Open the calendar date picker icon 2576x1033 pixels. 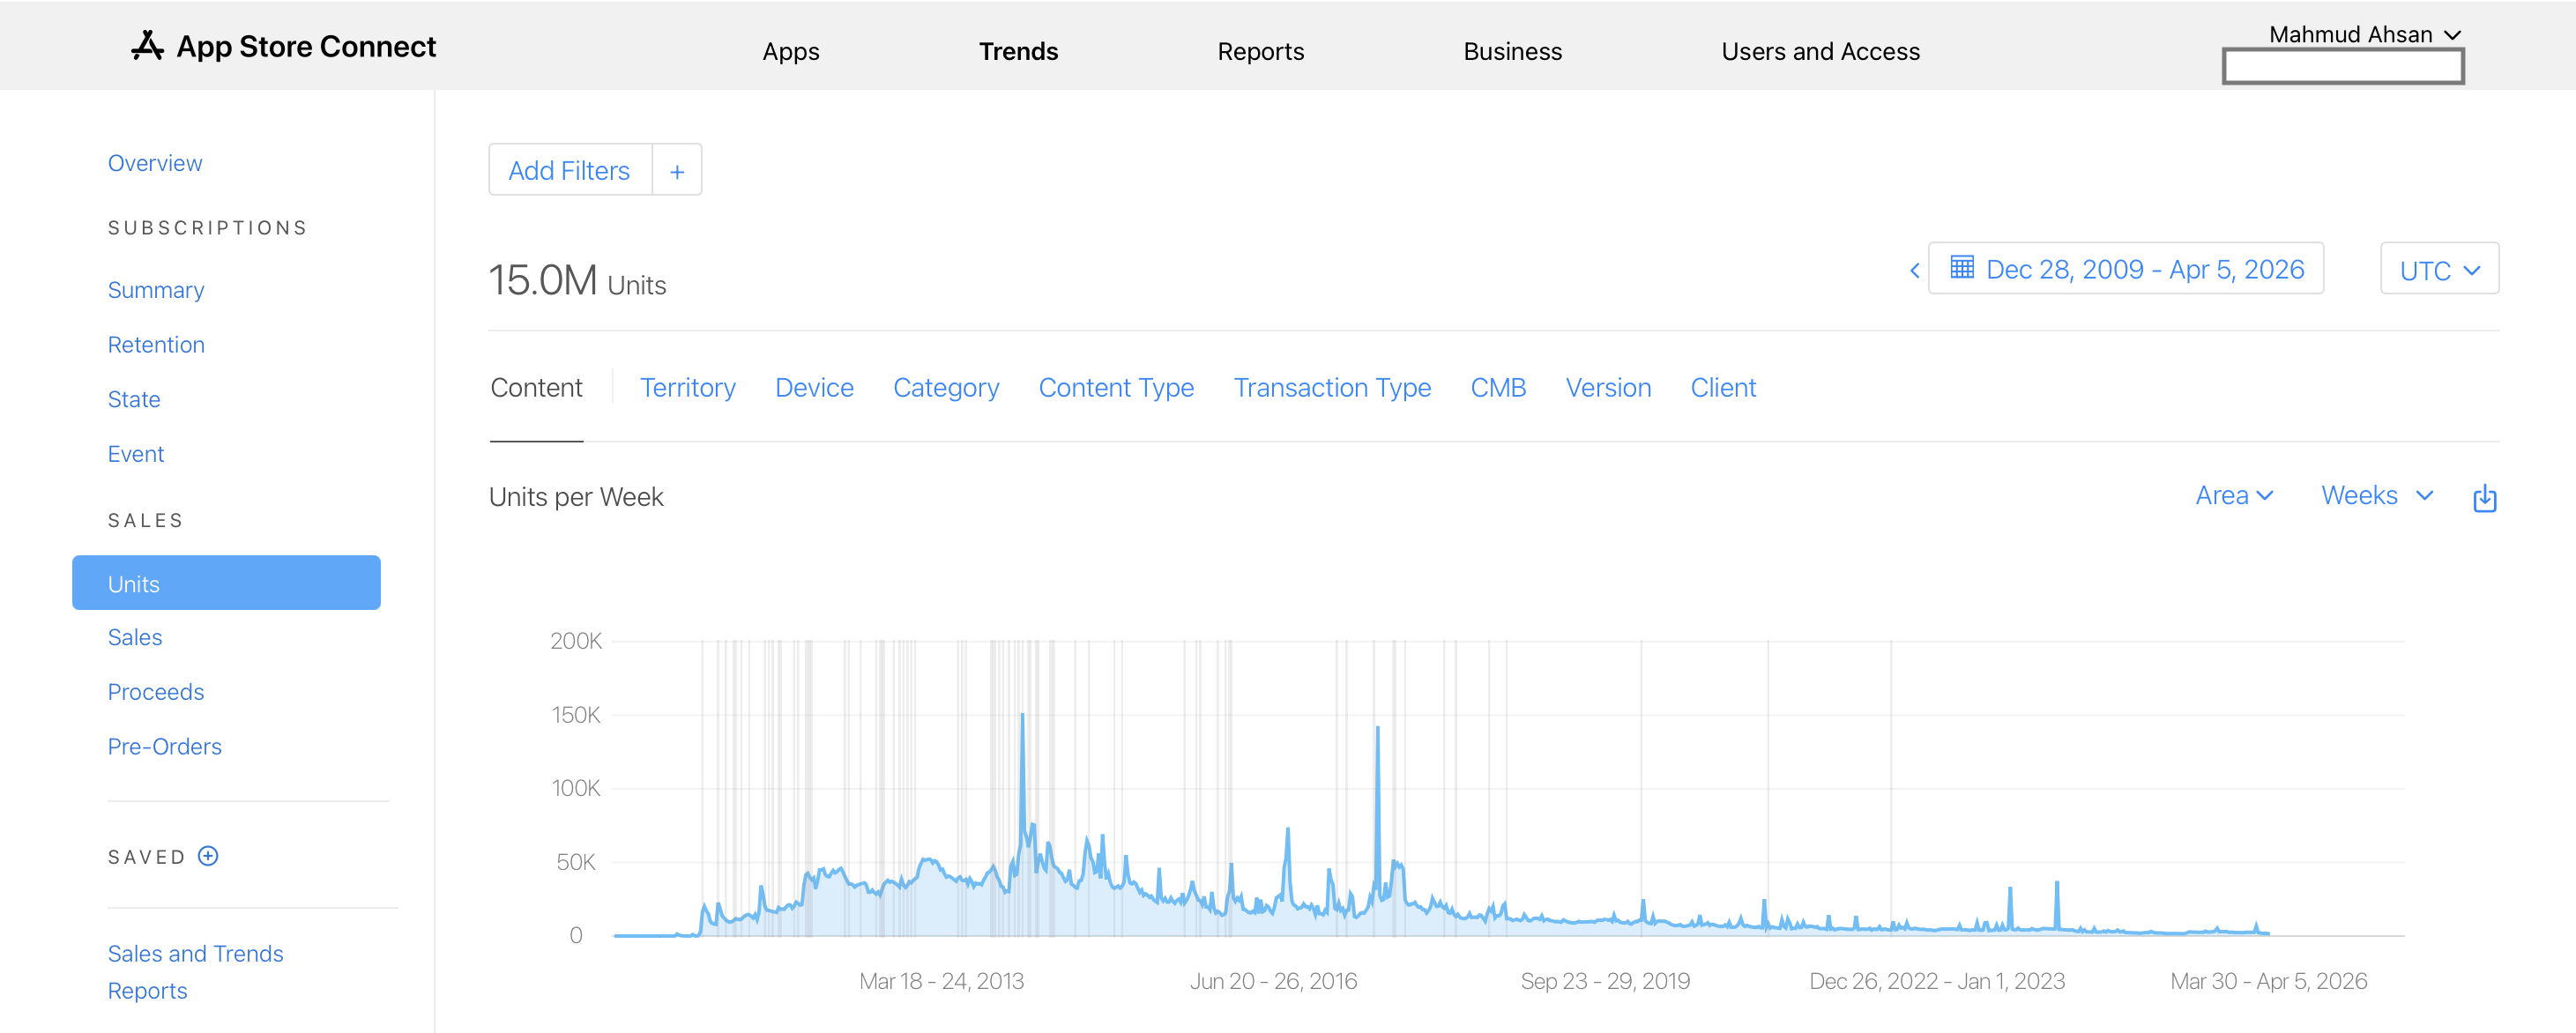point(1963,268)
